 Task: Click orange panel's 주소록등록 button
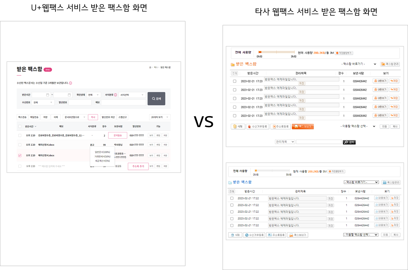pyautogui.click(x=280, y=127)
